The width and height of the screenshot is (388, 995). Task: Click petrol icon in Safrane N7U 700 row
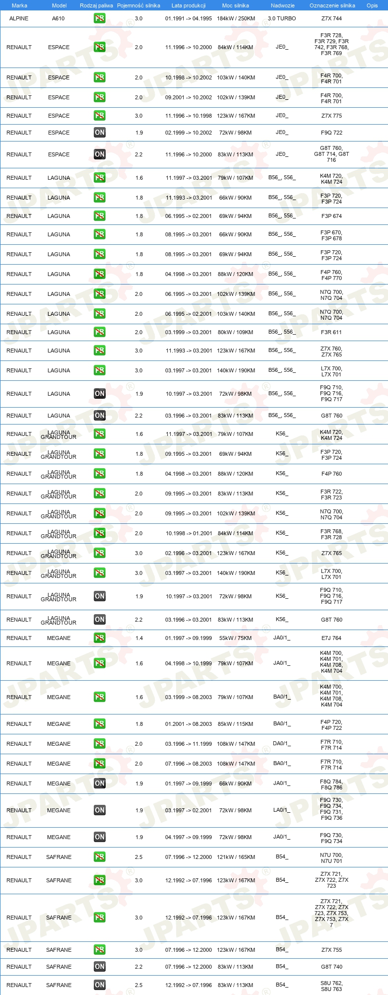pos(99,857)
